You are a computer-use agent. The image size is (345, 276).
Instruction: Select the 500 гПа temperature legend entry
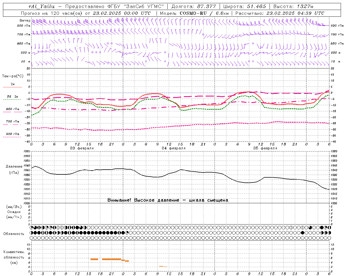[x=12, y=134]
